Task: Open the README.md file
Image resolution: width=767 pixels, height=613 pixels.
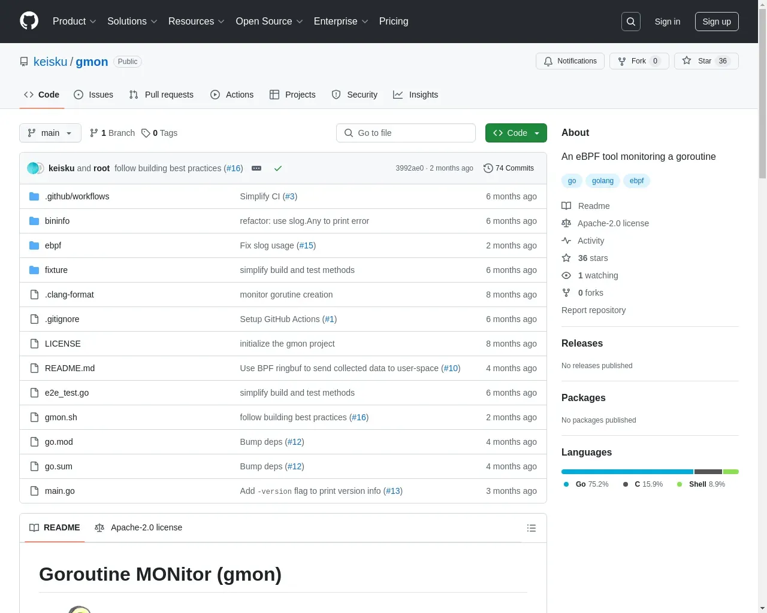Action: click(x=70, y=368)
